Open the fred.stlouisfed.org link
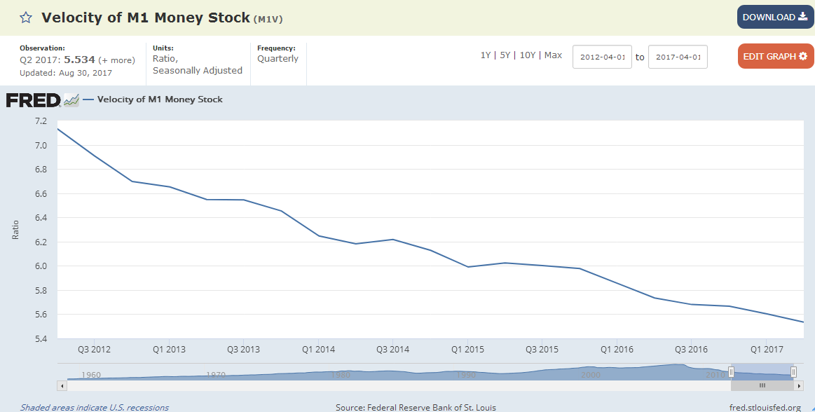Image resolution: width=815 pixels, height=412 pixels. point(765,407)
